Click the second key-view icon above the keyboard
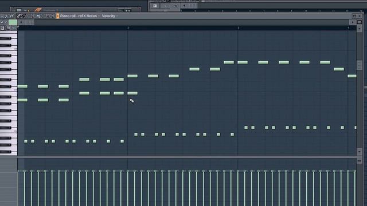 [x=8, y=28]
